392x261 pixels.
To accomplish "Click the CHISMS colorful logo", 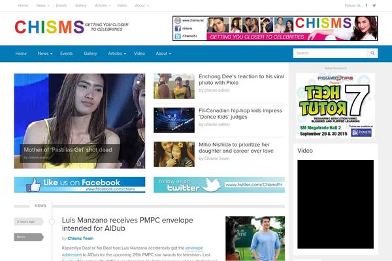I will (x=49, y=27).
